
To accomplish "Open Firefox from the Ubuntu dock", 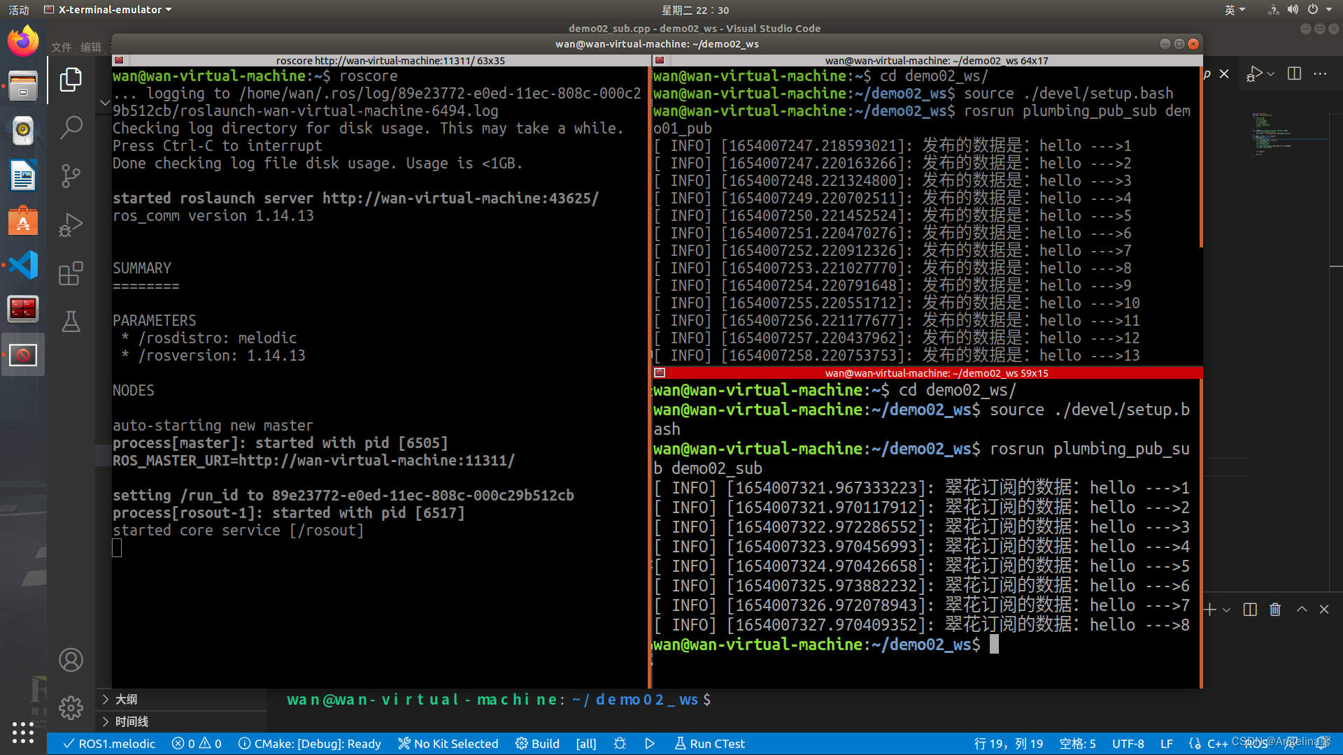I will point(23,42).
